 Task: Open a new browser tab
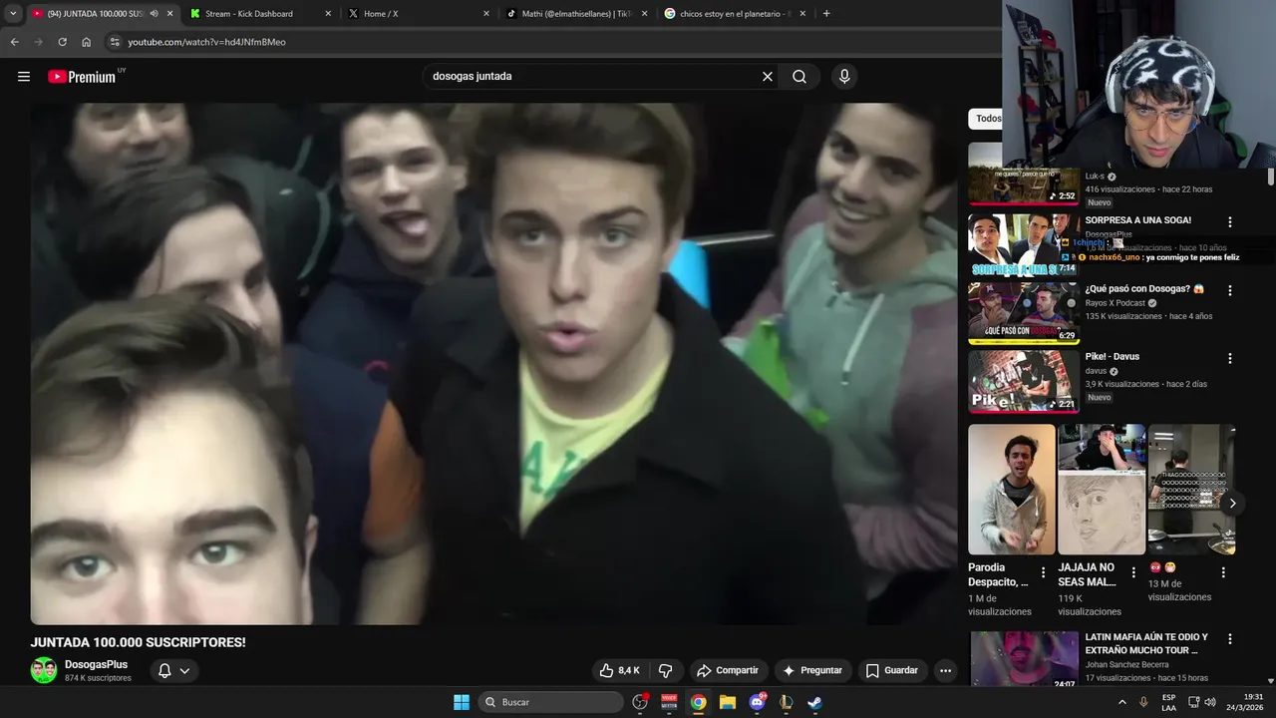pos(826,14)
